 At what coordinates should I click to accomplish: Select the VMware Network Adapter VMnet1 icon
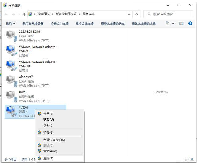11,51
